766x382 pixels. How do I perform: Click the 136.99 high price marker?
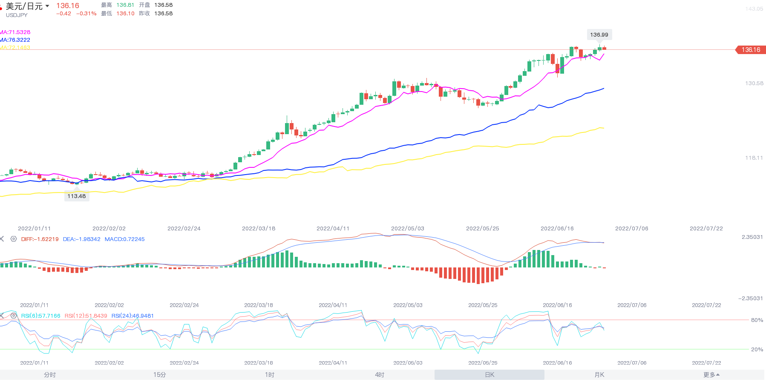point(599,34)
